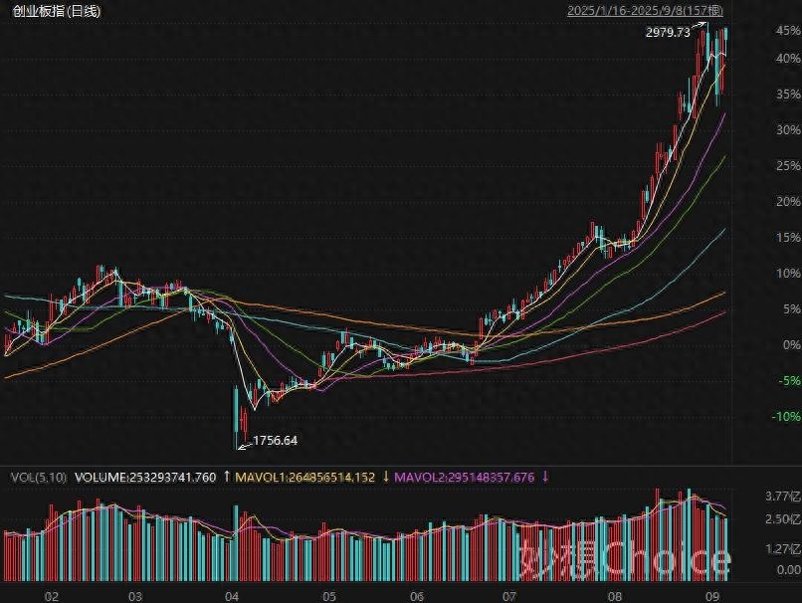Click the yellow down arrow after MAVOL1

pyautogui.click(x=386, y=478)
